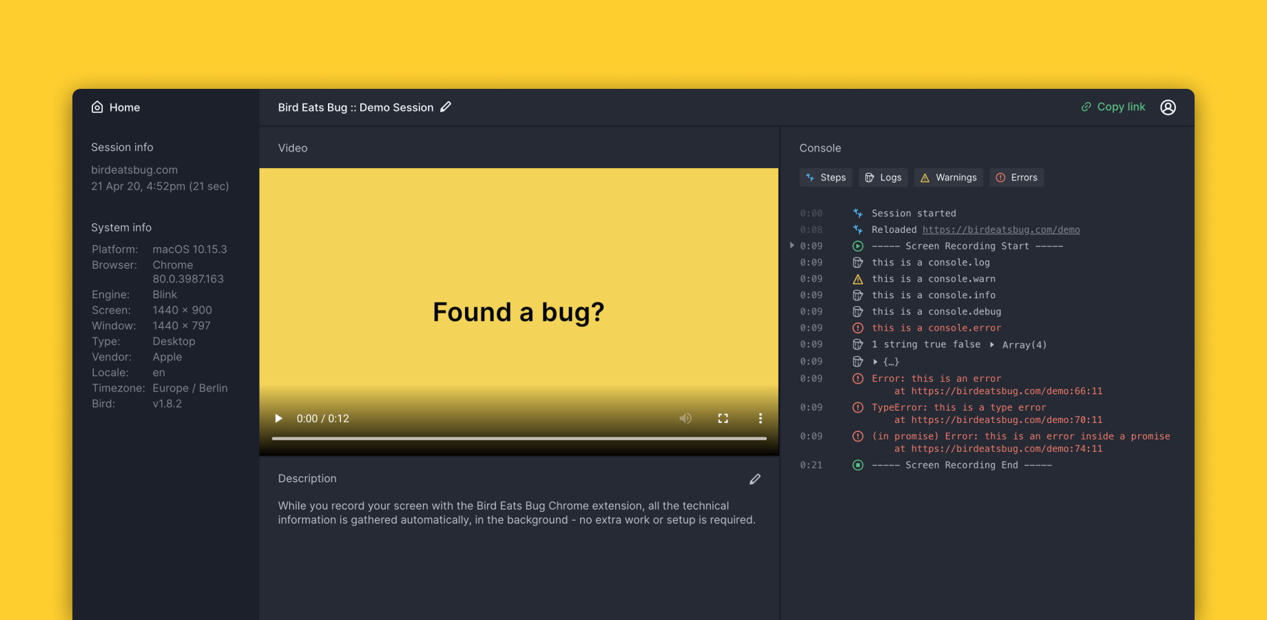The image size is (1267, 620).
Task: Click the TypeError error icon
Action: coord(858,407)
